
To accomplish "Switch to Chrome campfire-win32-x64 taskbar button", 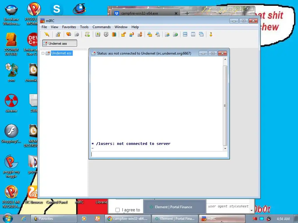I will tap(128, 219).
